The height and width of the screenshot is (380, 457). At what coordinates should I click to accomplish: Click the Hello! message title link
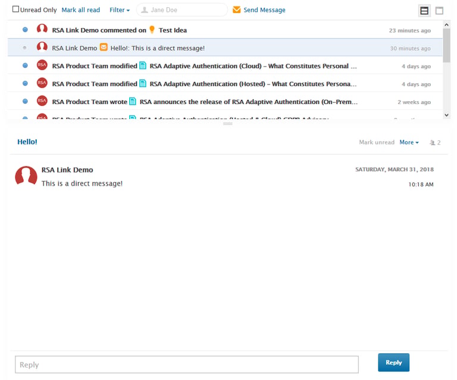27,142
